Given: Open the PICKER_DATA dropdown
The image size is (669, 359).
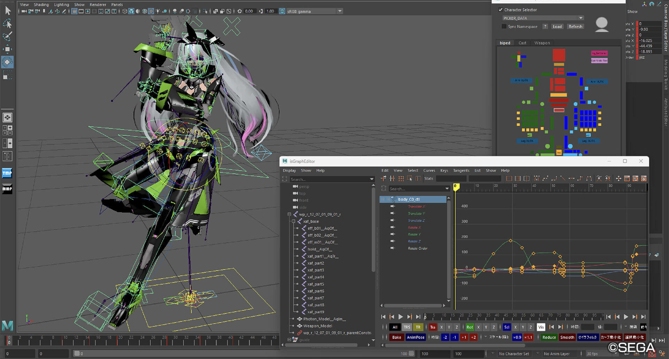Looking at the screenshot, I should pos(580,18).
